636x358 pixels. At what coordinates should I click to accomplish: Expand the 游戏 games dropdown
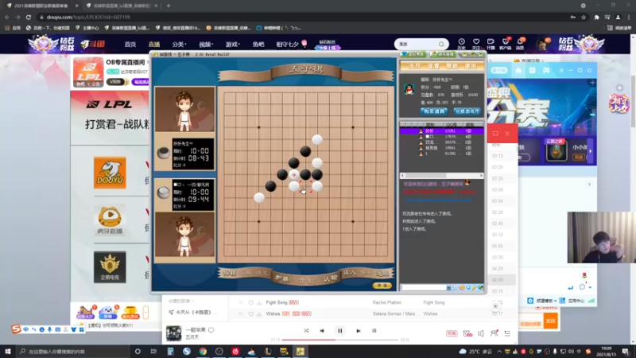click(233, 45)
